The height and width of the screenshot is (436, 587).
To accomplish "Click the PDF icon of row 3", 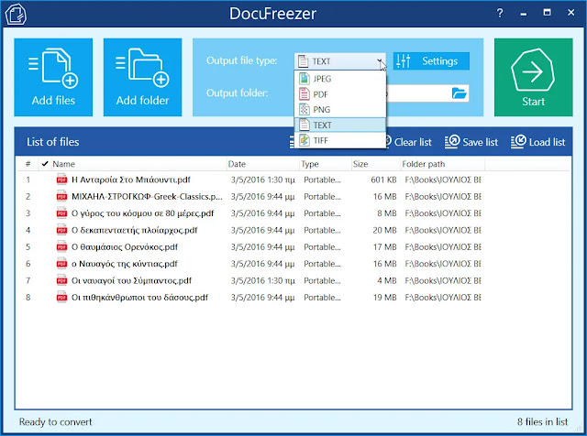I will tap(61, 213).
